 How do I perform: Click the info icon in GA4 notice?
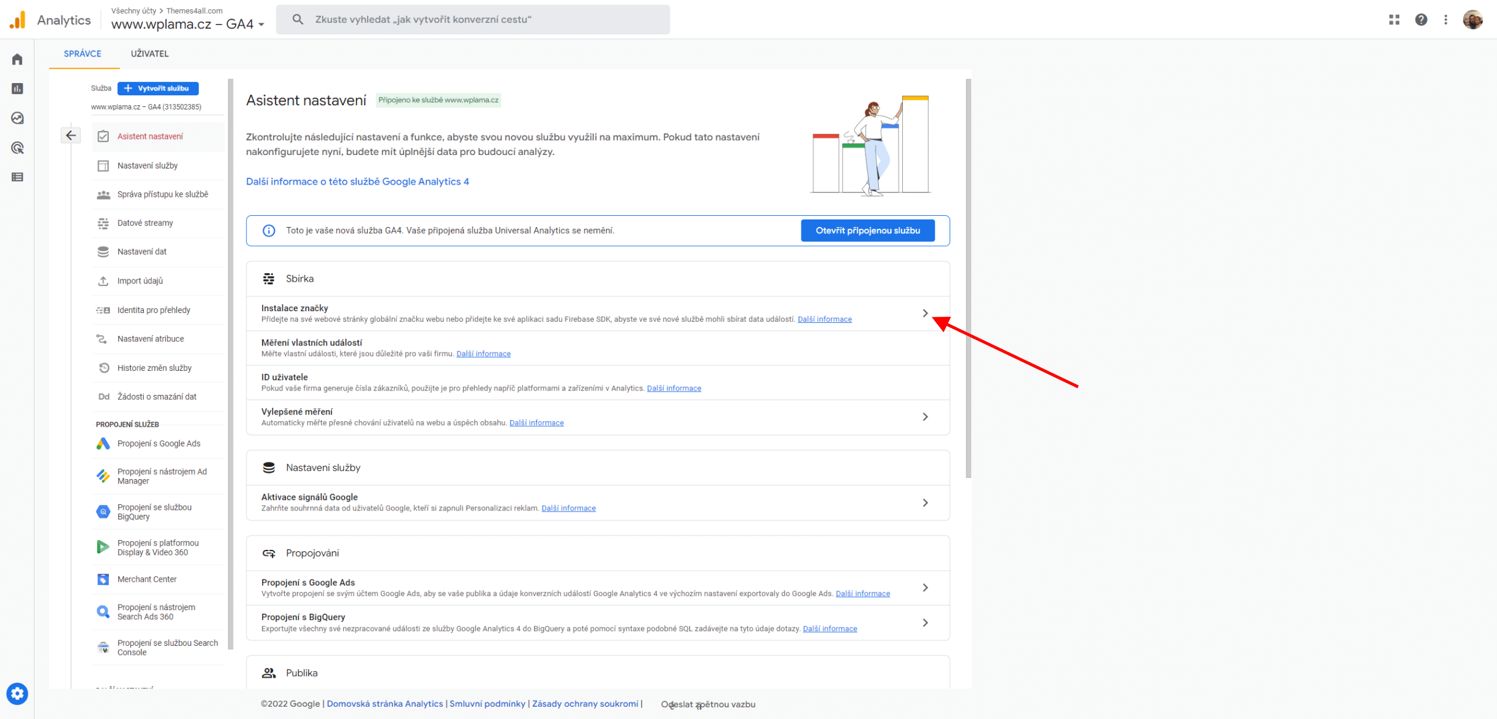269,231
